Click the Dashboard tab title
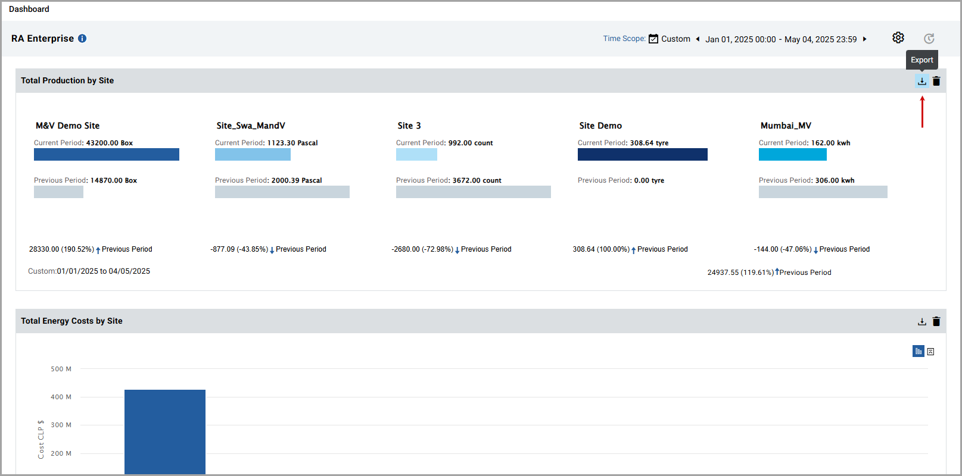This screenshot has height=476, width=962. tap(29, 9)
